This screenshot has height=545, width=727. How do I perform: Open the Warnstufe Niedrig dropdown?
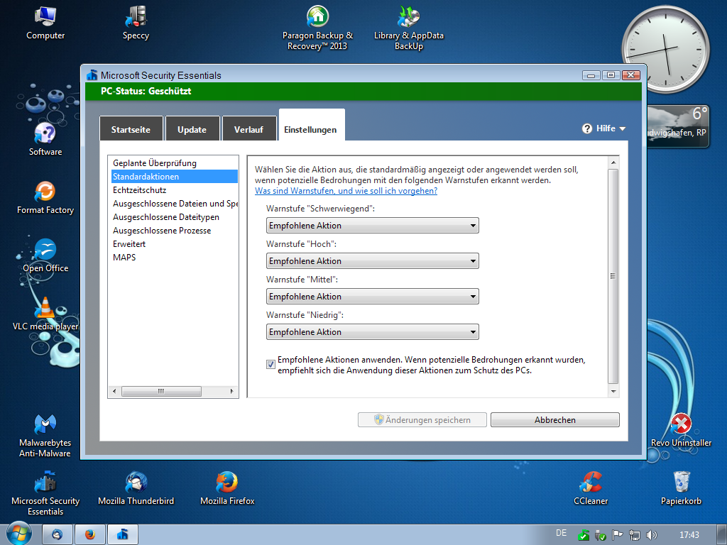point(372,332)
